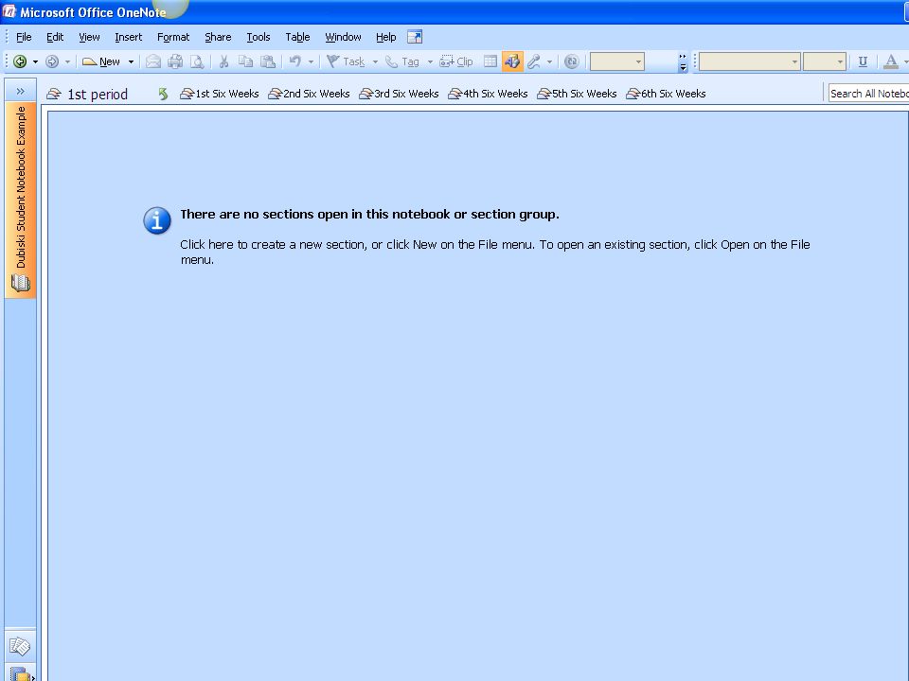This screenshot has height=681, width=909.
Task: Expand the Task dropdown arrow
Action: pyautogui.click(x=375, y=61)
